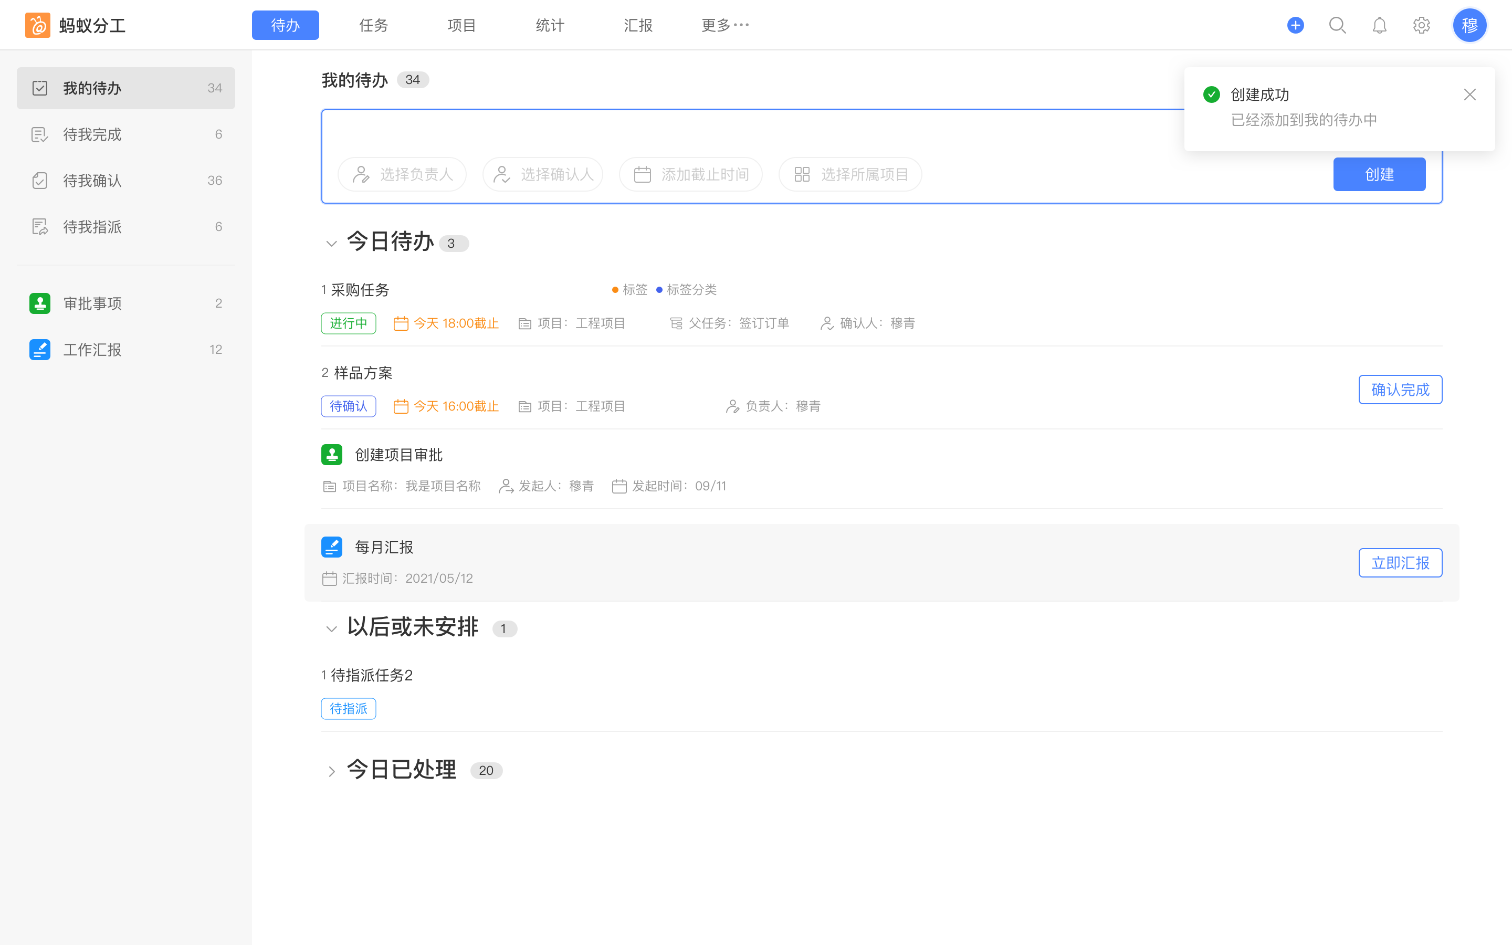Open the 采购任务 task
This screenshot has height=945, width=1512.
[360, 290]
